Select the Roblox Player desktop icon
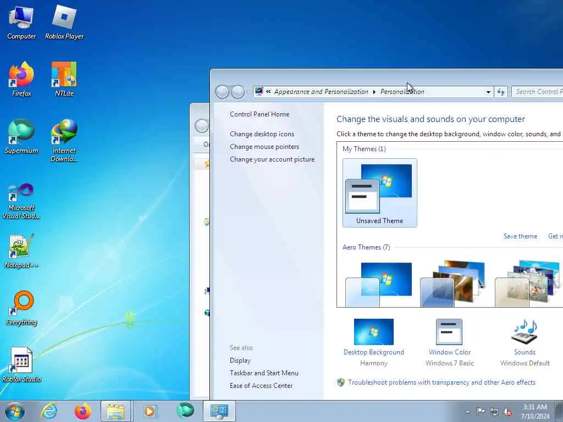The image size is (563, 422). click(x=64, y=23)
